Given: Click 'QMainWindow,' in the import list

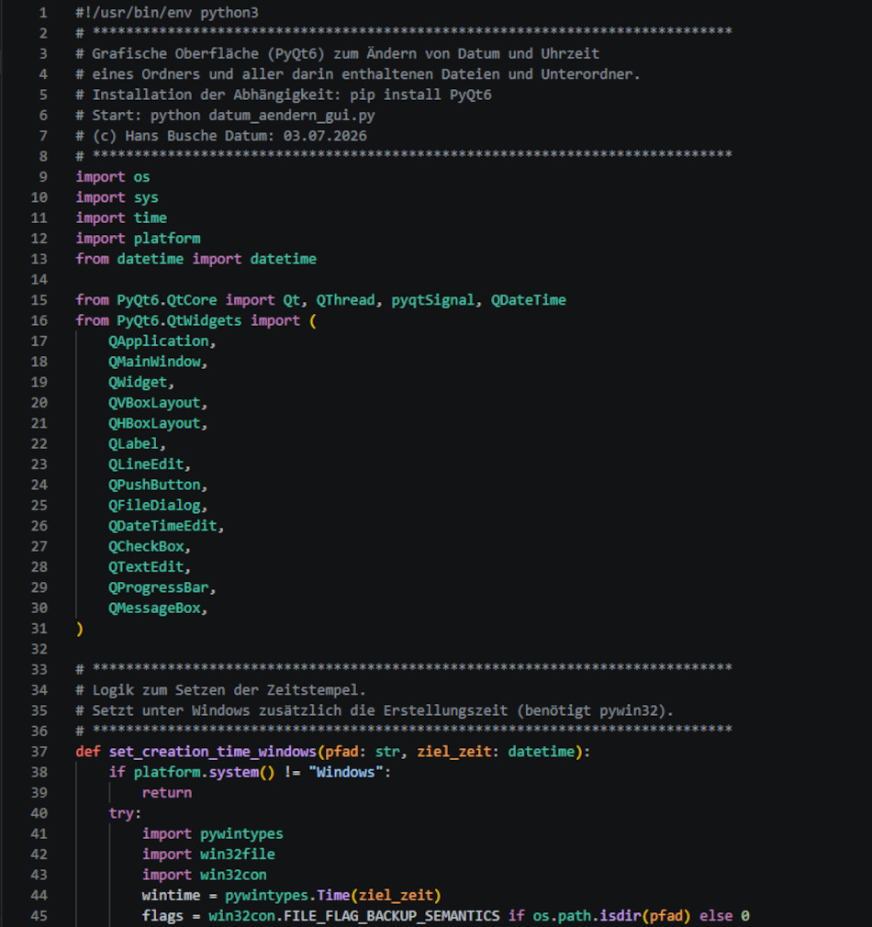Looking at the screenshot, I should (x=158, y=362).
